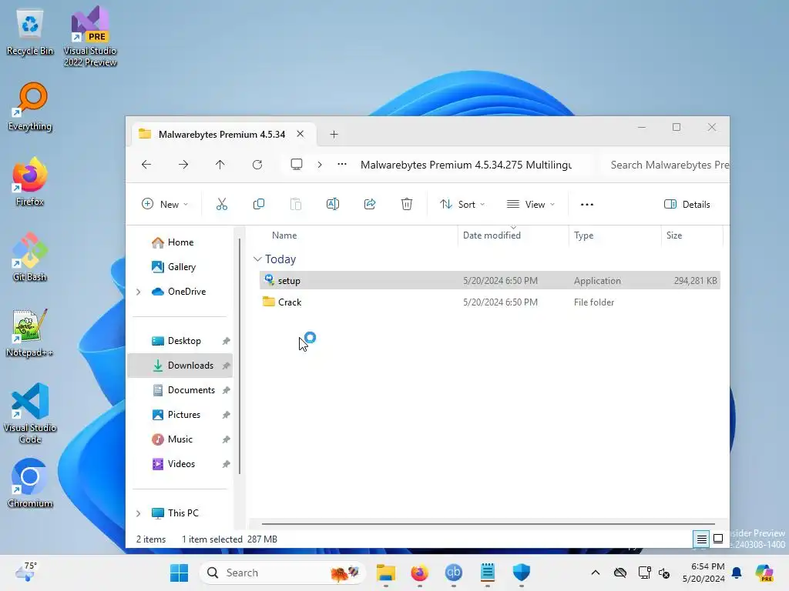Open the See more toolbar options
The height and width of the screenshot is (591, 789).
tap(586, 205)
